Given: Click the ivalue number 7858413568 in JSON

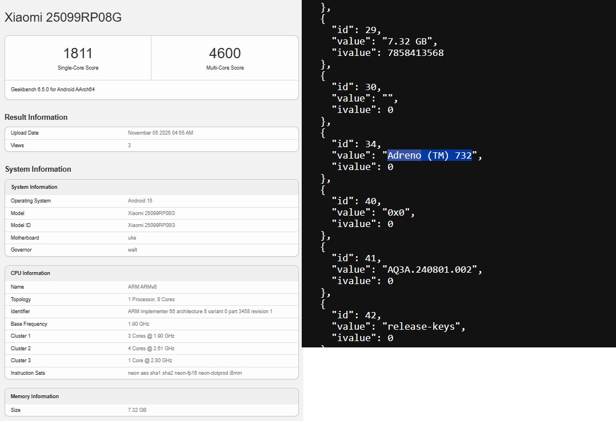Looking at the screenshot, I should coord(415,53).
